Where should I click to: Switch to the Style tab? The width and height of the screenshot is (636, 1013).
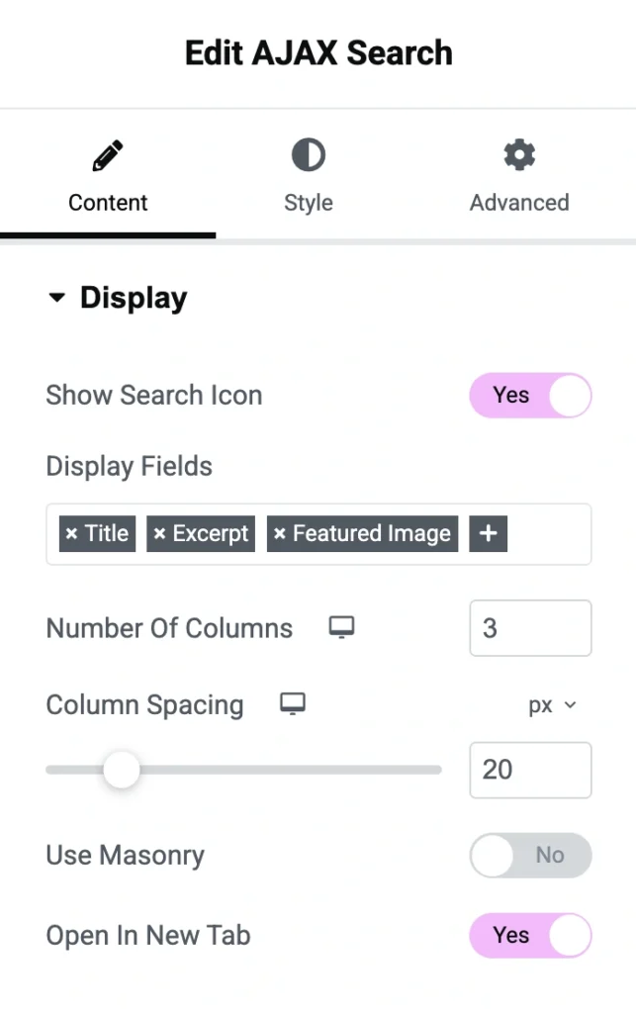308,202
